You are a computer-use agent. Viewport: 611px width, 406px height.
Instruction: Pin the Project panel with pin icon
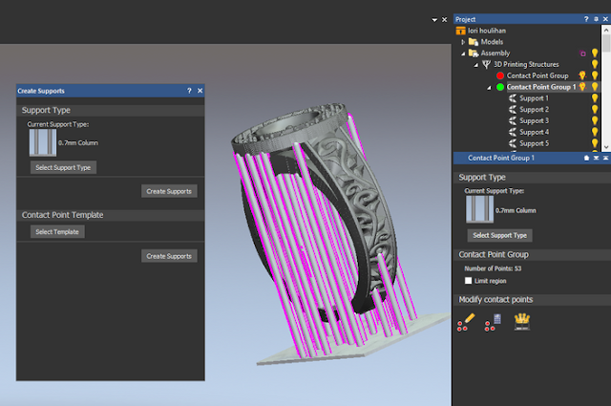(596, 19)
